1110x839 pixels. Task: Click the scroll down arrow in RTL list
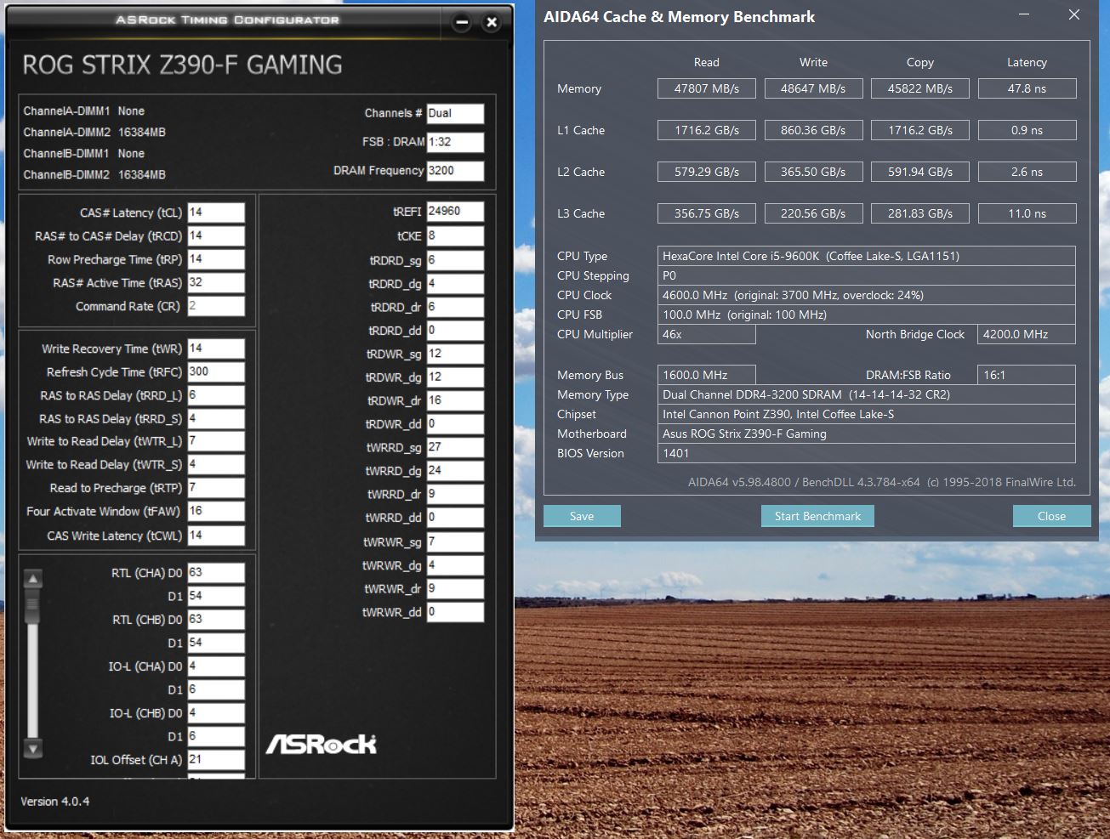pos(33,749)
